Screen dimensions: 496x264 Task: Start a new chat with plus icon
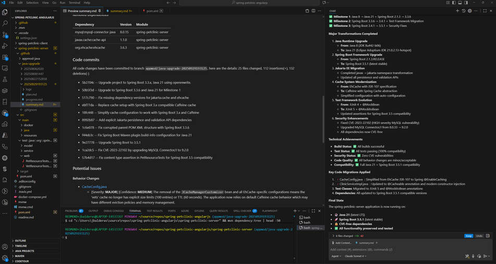point(457,11)
